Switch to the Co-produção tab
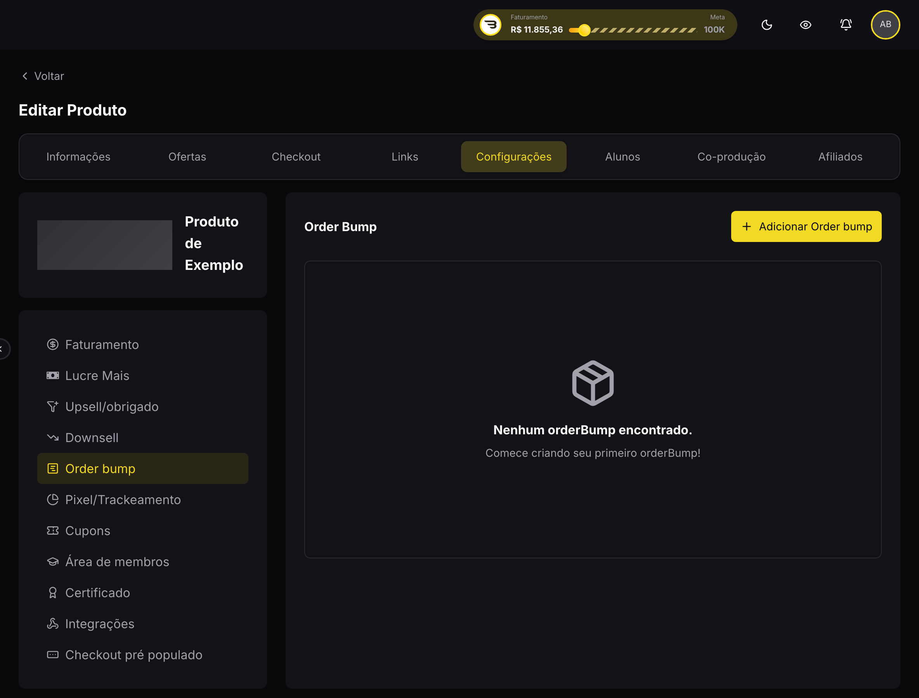 click(x=732, y=157)
